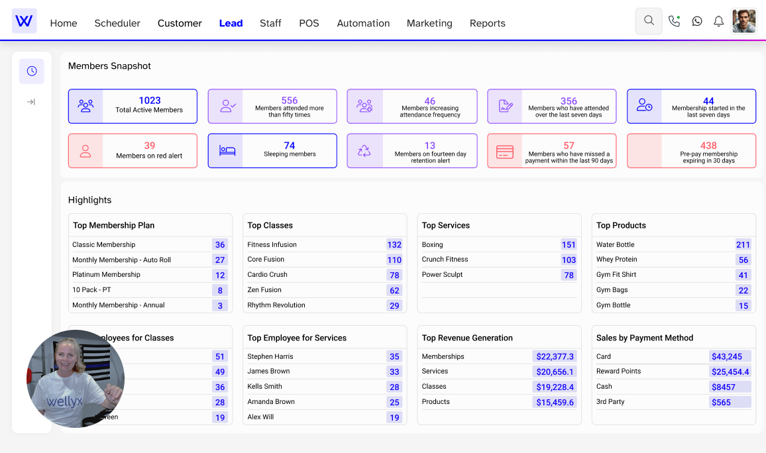
Task: Expand sidebar with arrow icon
Action: click(x=31, y=102)
